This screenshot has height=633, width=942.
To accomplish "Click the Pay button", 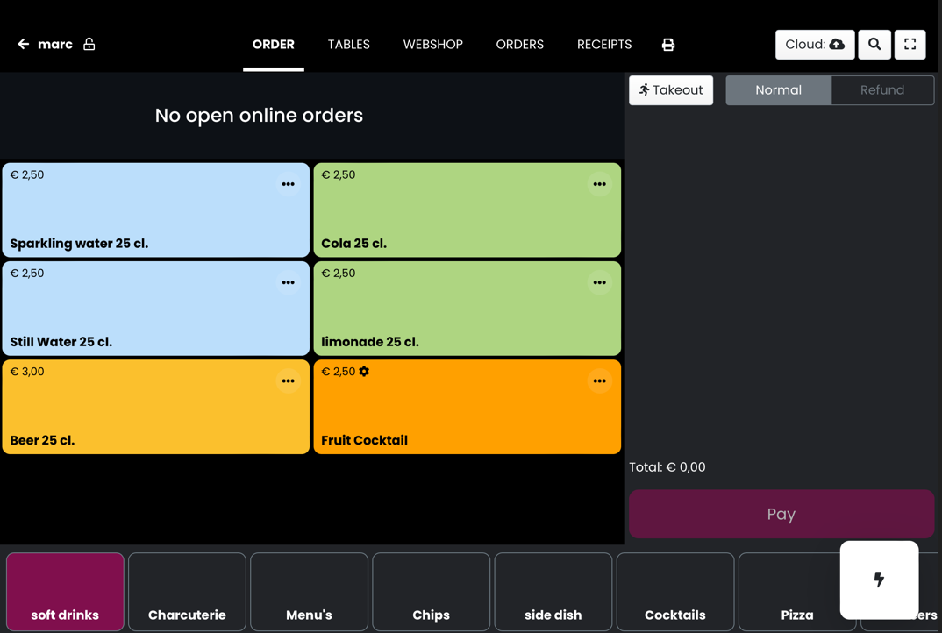I will pyautogui.click(x=781, y=514).
